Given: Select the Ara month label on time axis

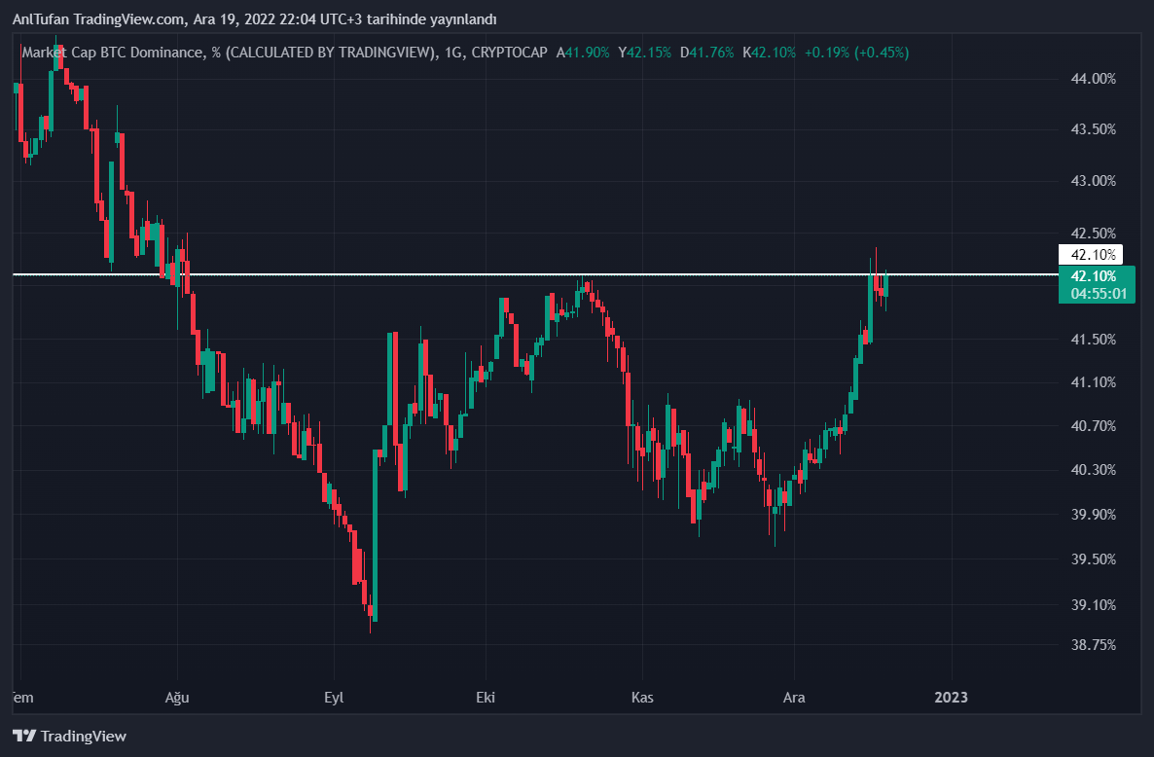Looking at the screenshot, I should pyautogui.click(x=794, y=697).
